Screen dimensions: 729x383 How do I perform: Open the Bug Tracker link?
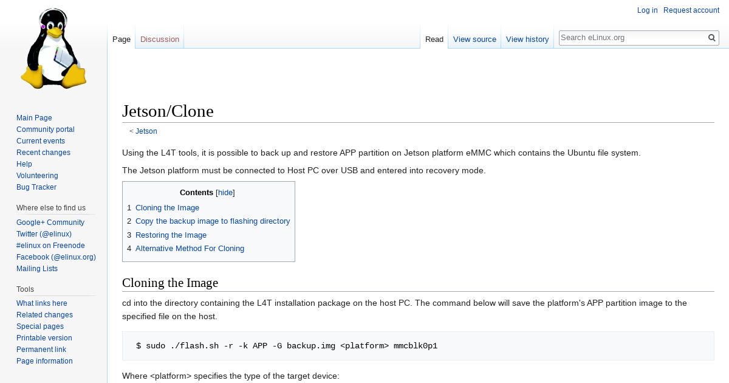click(36, 187)
